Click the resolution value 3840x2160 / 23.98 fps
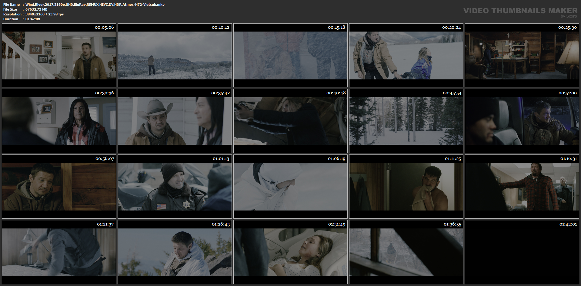This screenshot has height=286, width=581. [x=45, y=14]
